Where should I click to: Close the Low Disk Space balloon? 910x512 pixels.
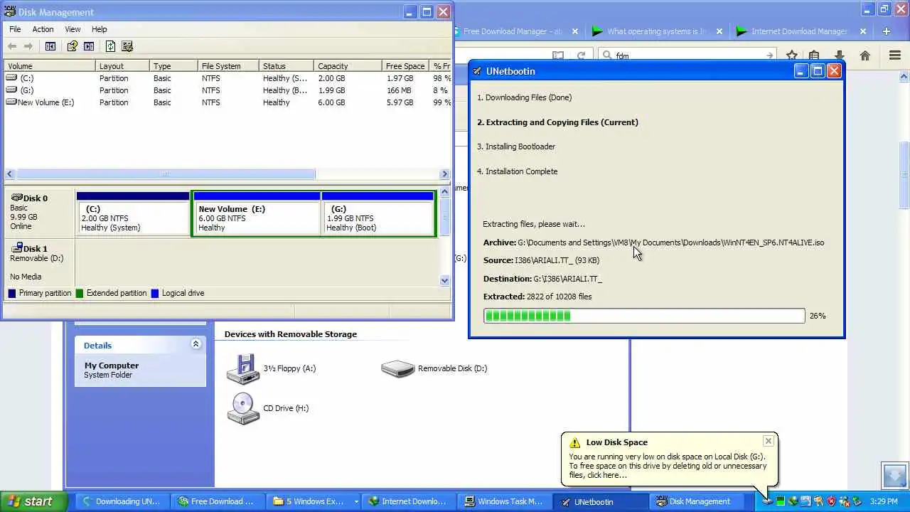(x=769, y=441)
